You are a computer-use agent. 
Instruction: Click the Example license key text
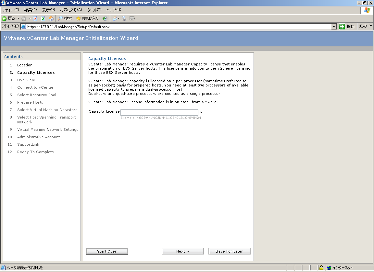click(x=161, y=118)
